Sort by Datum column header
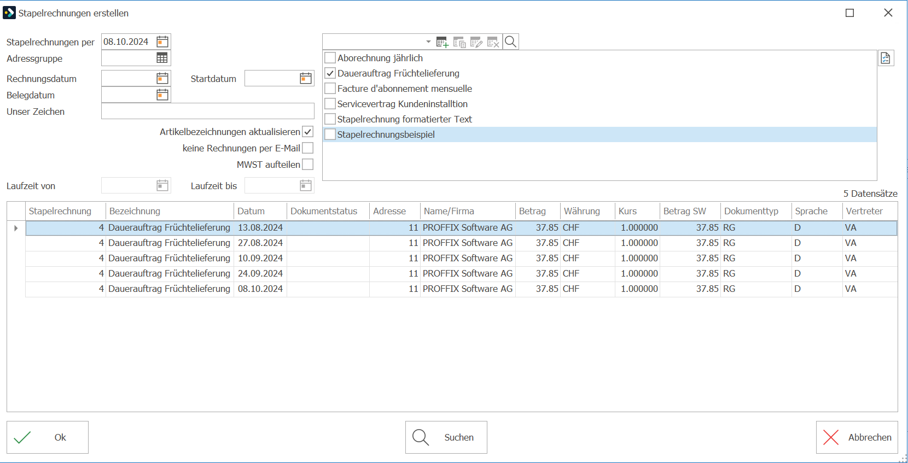Viewport: 908px width, 463px height. pyautogui.click(x=260, y=211)
